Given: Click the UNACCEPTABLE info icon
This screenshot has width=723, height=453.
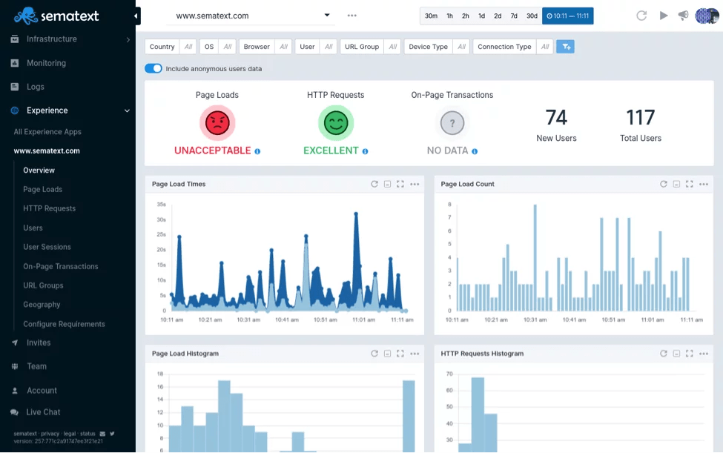Looking at the screenshot, I should click(257, 151).
